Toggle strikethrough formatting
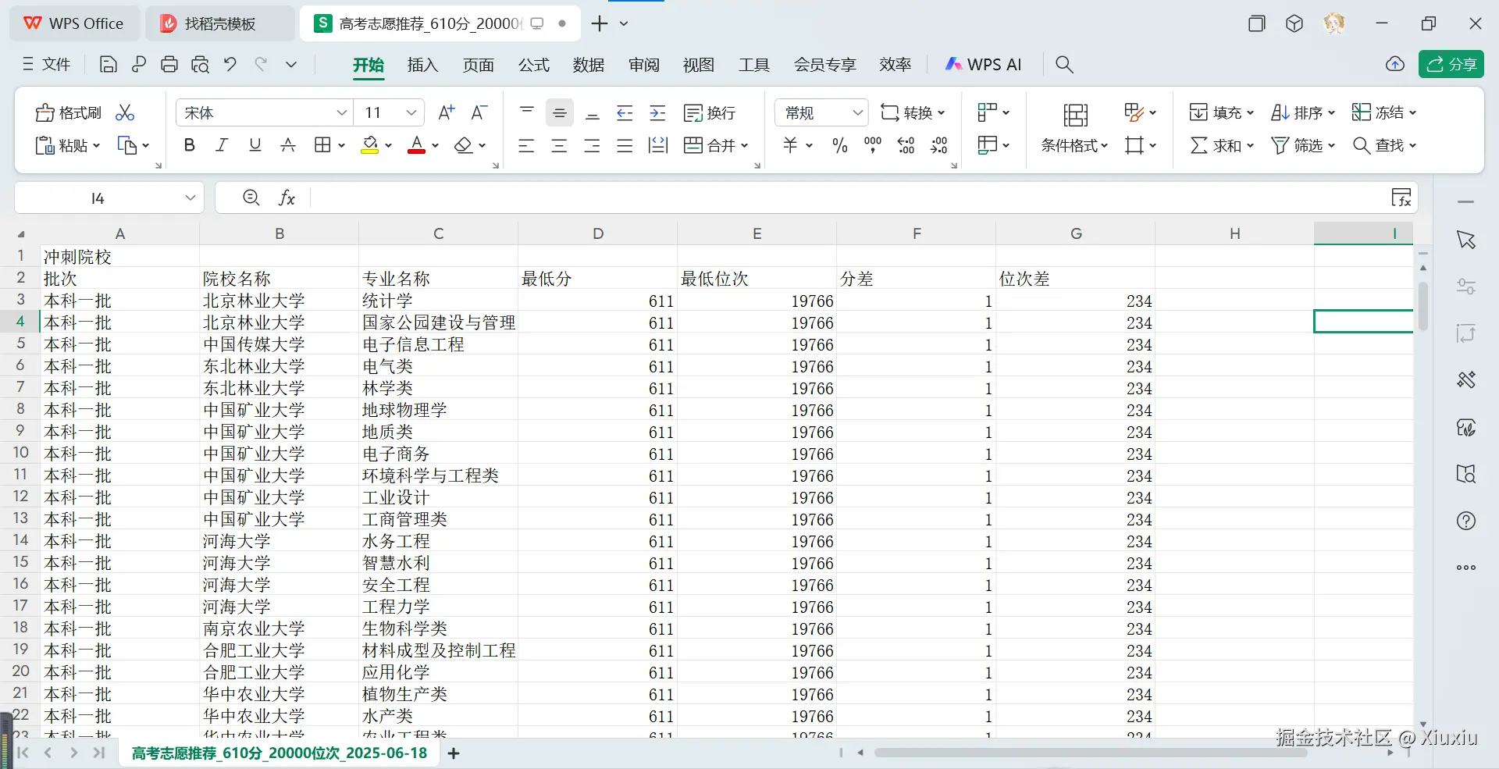Image resolution: width=1499 pixels, height=769 pixels. click(288, 145)
